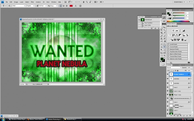Open the Filter menu
194x121 pixels.
32,2
